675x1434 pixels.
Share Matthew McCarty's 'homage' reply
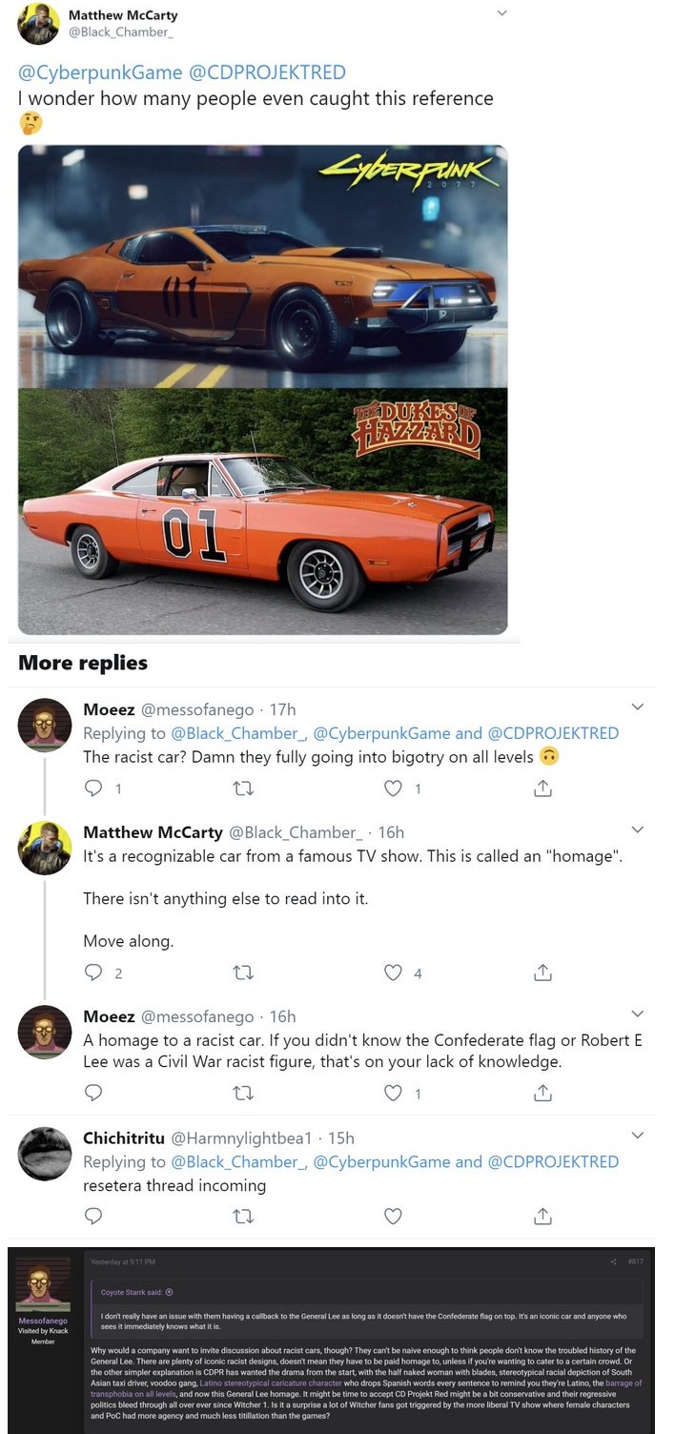pyautogui.click(x=542, y=973)
